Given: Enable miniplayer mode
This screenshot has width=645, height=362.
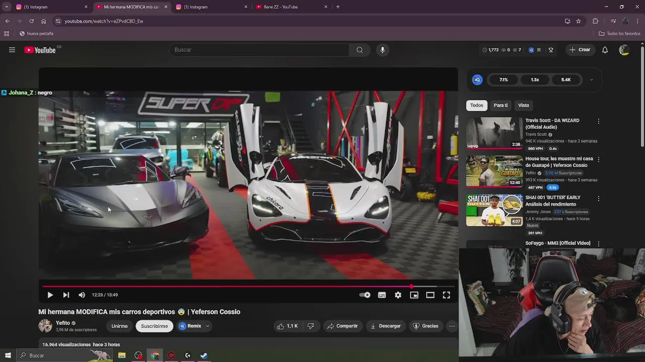Looking at the screenshot, I should tap(414, 295).
